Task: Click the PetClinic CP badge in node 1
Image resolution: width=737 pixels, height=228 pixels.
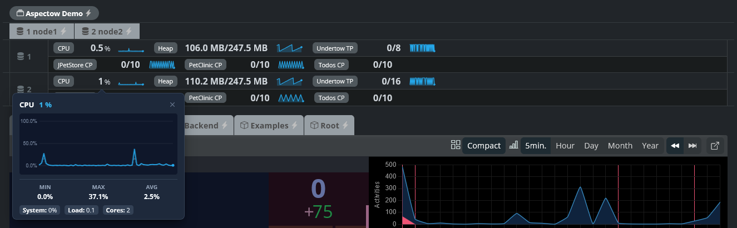Action: 205,65
